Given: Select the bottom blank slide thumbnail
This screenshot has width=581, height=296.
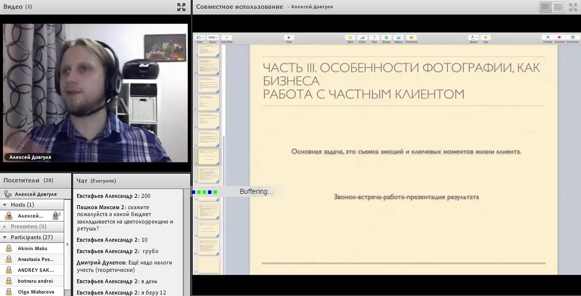Looking at the screenshot, I should (208, 264).
